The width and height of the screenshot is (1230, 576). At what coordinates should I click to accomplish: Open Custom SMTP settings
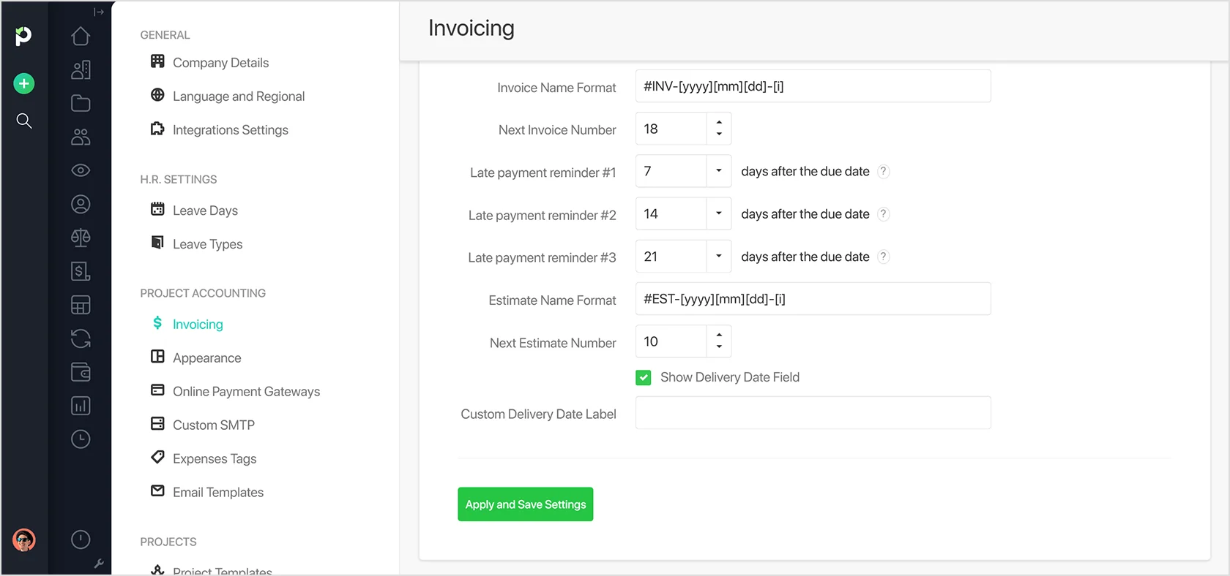(202, 425)
